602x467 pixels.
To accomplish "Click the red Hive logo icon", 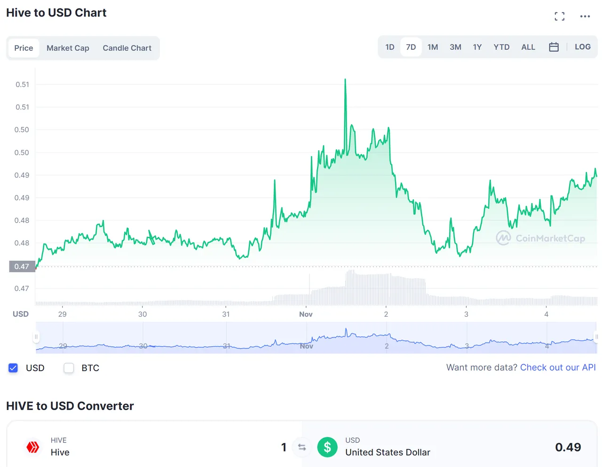I will [x=33, y=447].
